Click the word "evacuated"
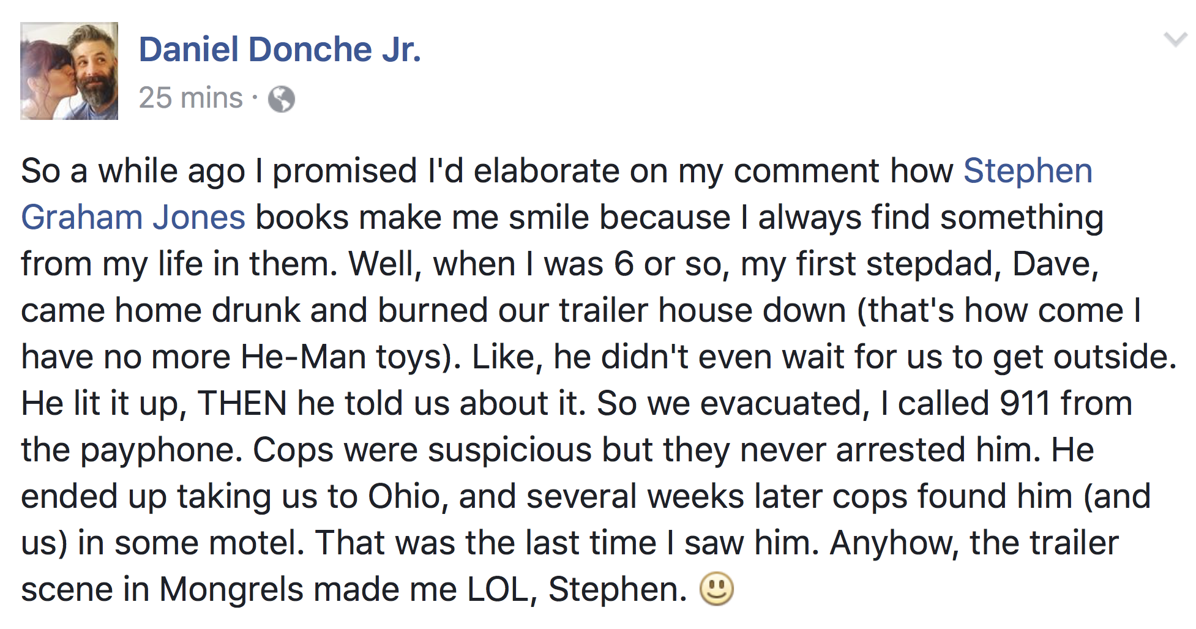1196x629 pixels. coord(780,403)
